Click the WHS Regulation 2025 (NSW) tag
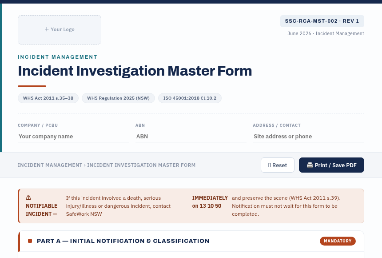 119,98
